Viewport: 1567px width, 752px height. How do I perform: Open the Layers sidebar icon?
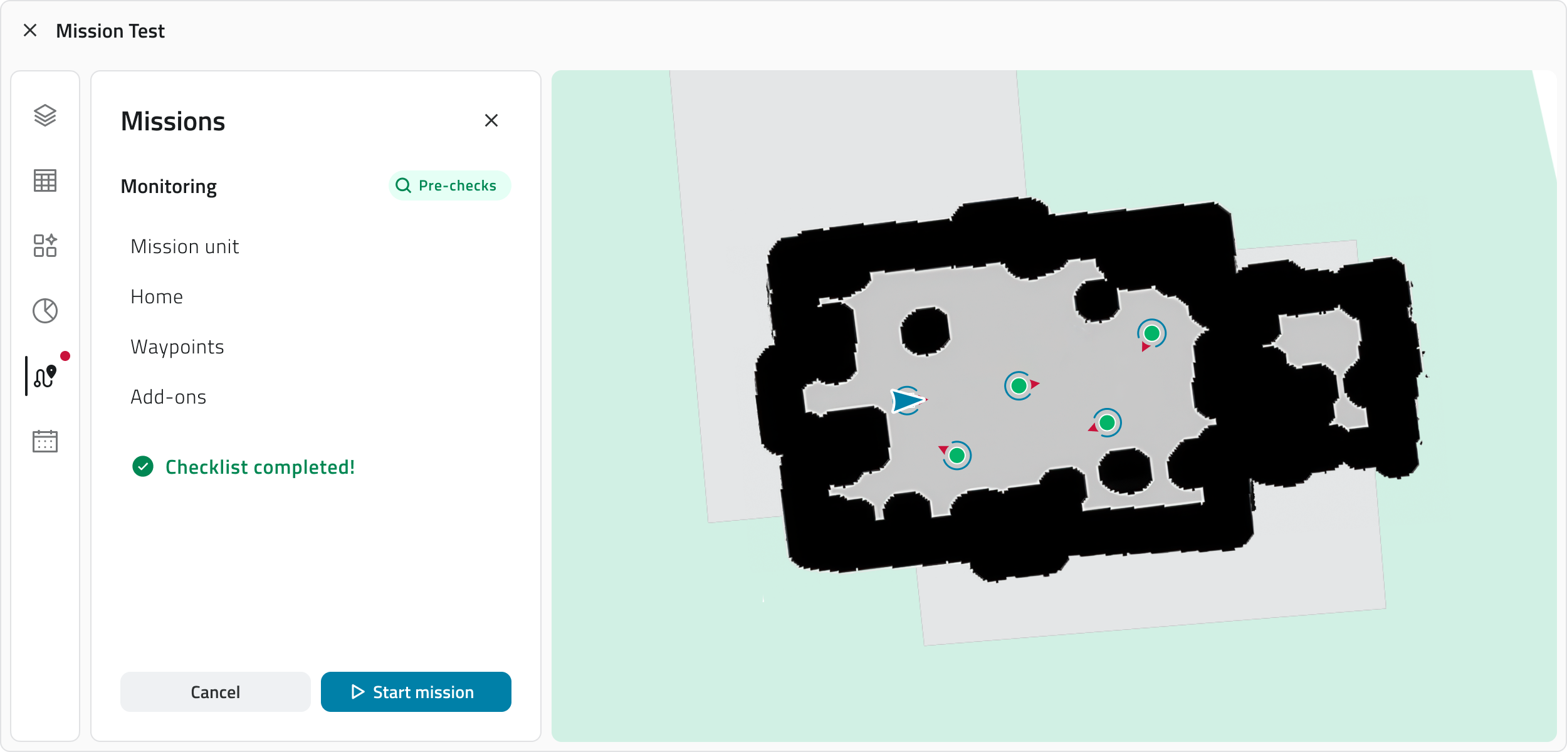pyautogui.click(x=45, y=115)
